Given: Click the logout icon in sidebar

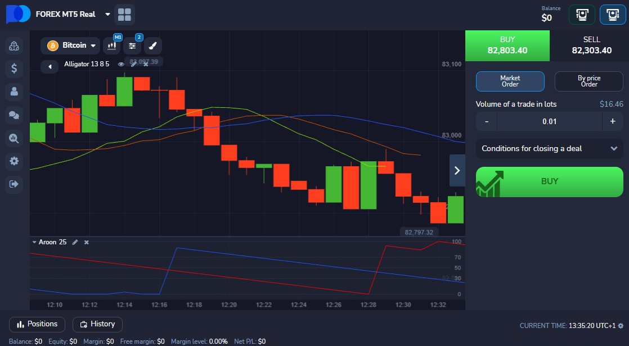Looking at the screenshot, I should tap(14, 184).
